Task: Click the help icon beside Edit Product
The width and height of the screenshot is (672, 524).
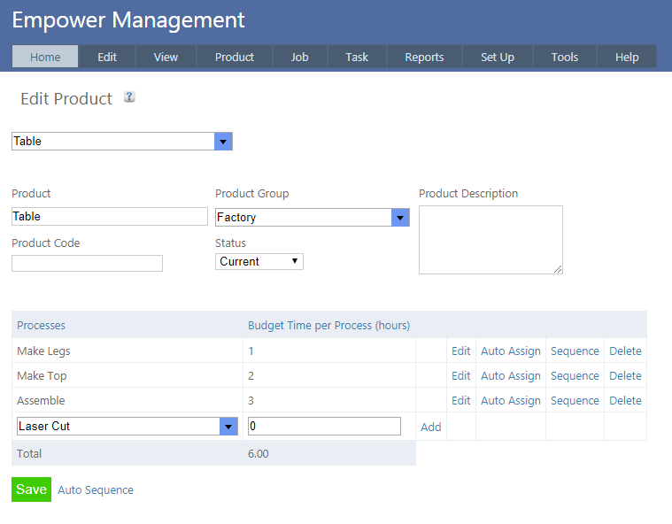Action: pos(129,97)
